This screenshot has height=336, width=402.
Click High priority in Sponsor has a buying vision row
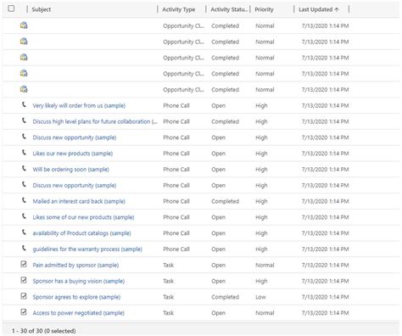pos(261,281)
